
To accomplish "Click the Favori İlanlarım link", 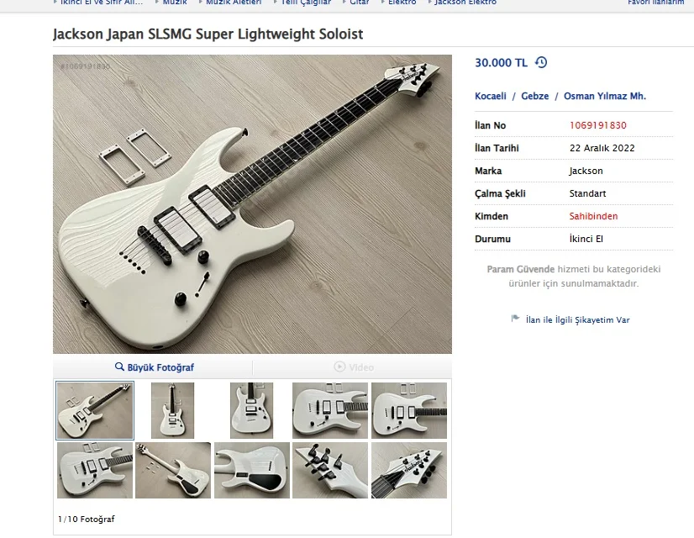I will 655,3.
